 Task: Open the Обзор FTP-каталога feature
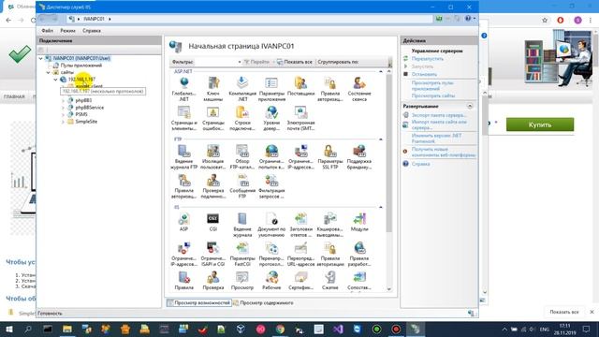pyautogui.click(x=242, y=157)
